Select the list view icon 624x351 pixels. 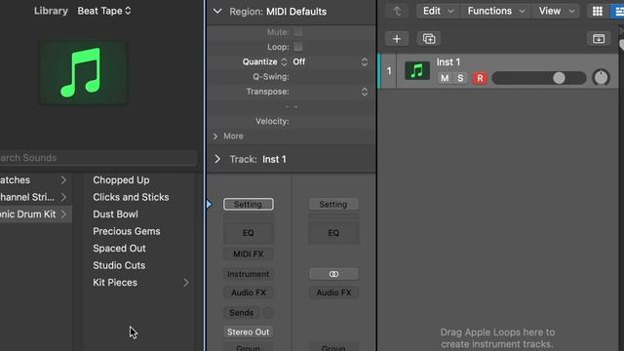tap(618, 11)
